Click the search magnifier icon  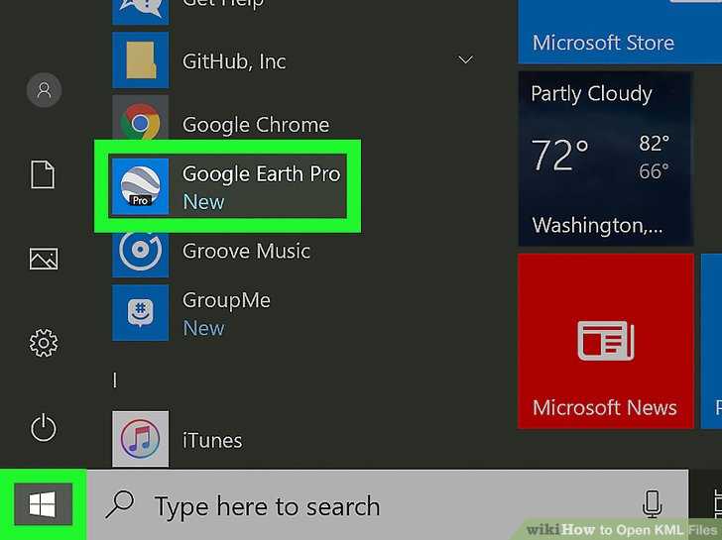[120, 504]
